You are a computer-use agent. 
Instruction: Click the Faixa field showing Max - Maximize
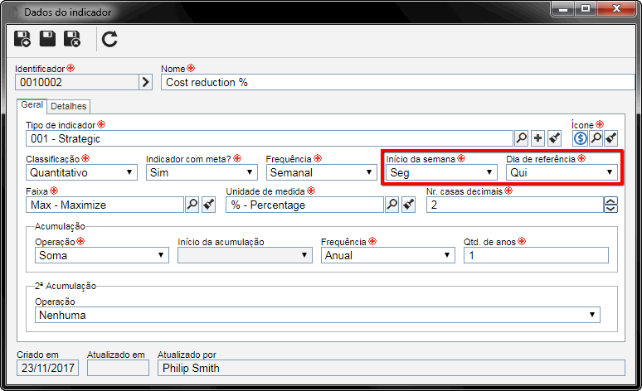pos(105,205)
